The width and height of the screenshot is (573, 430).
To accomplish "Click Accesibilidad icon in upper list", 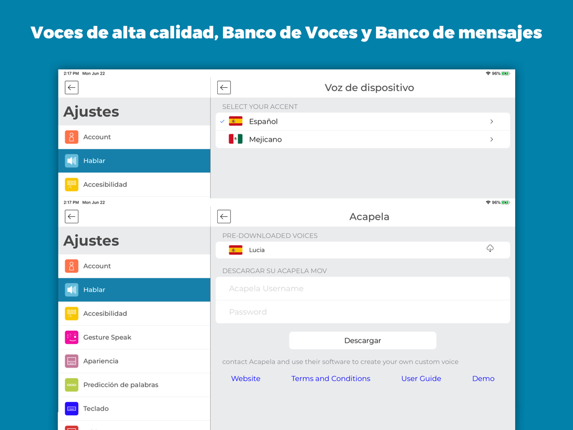I will (72, 185).
